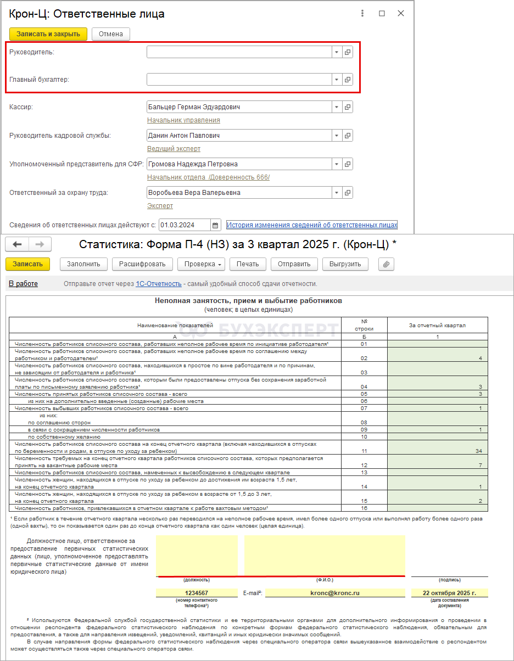Select the row 12 cell with value 7
The height and width of the screenshot is (661, 514).
438,461
